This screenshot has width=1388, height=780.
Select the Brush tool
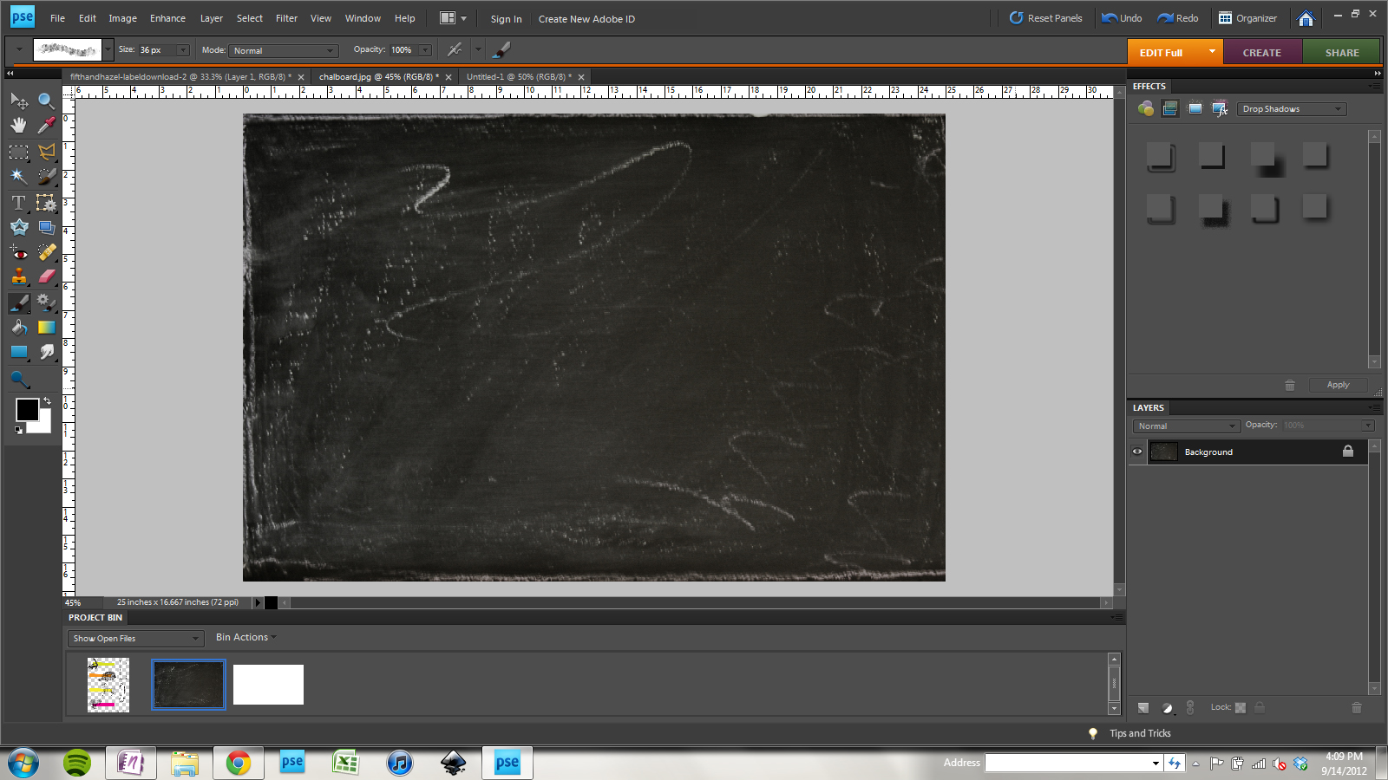point(19,303)
